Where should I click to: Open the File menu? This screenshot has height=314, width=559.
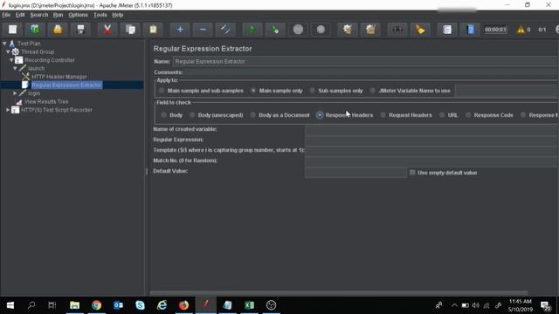(x=6, y=15)
